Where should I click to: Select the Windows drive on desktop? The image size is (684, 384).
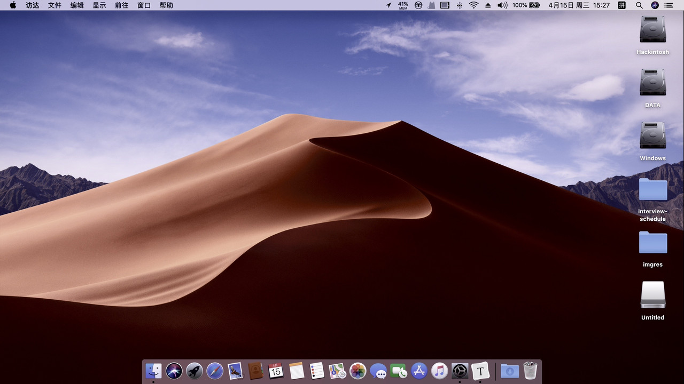[652, 135]
